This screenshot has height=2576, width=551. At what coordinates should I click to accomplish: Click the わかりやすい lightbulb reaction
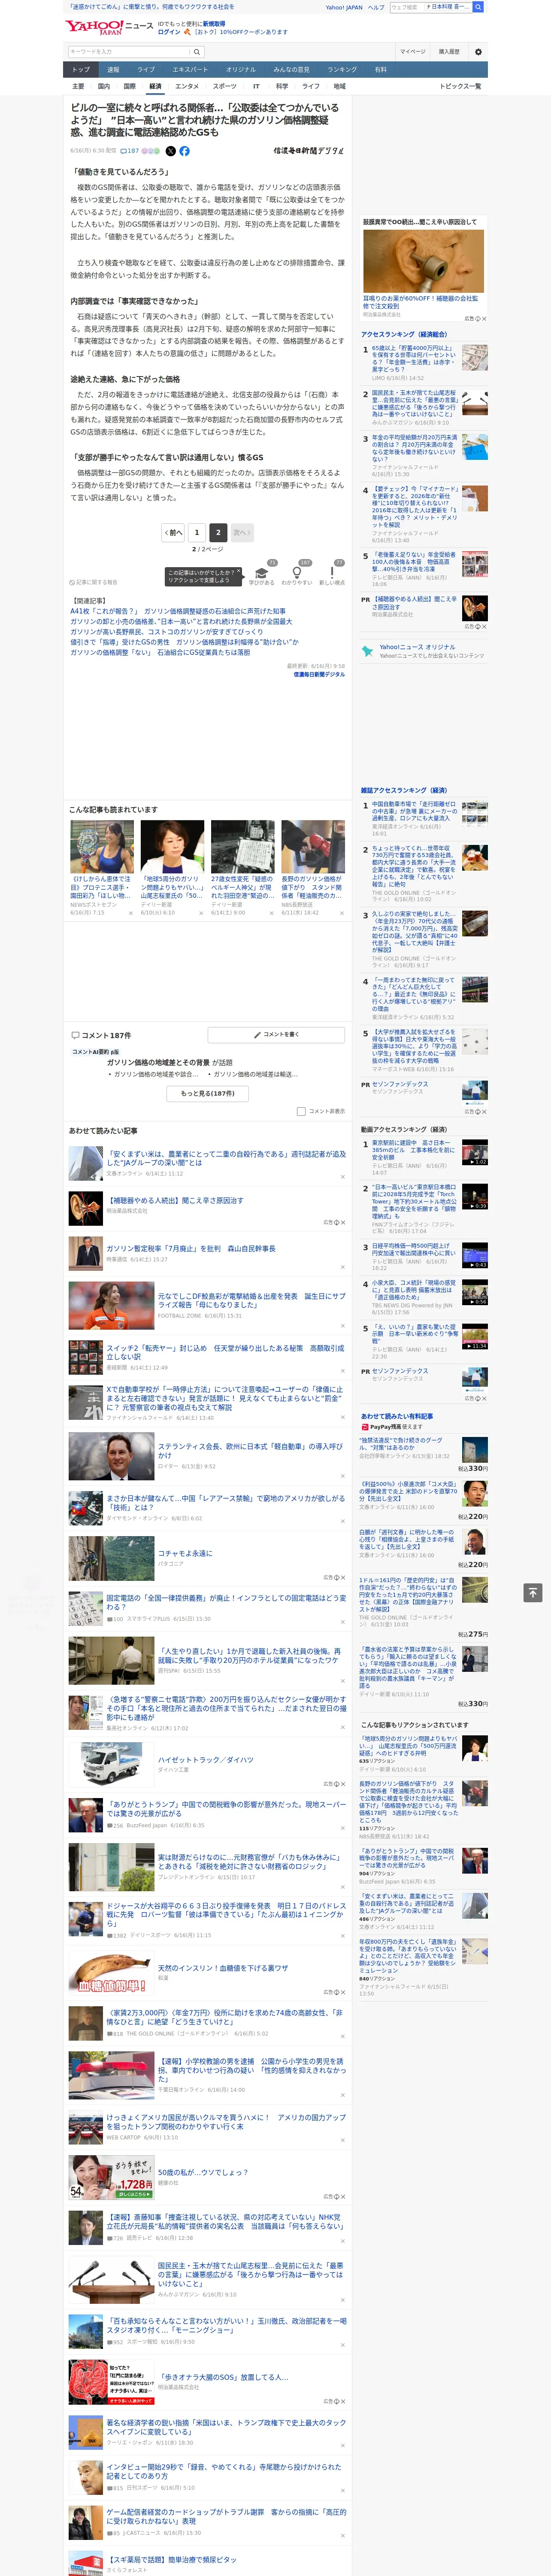coord(297,574)
